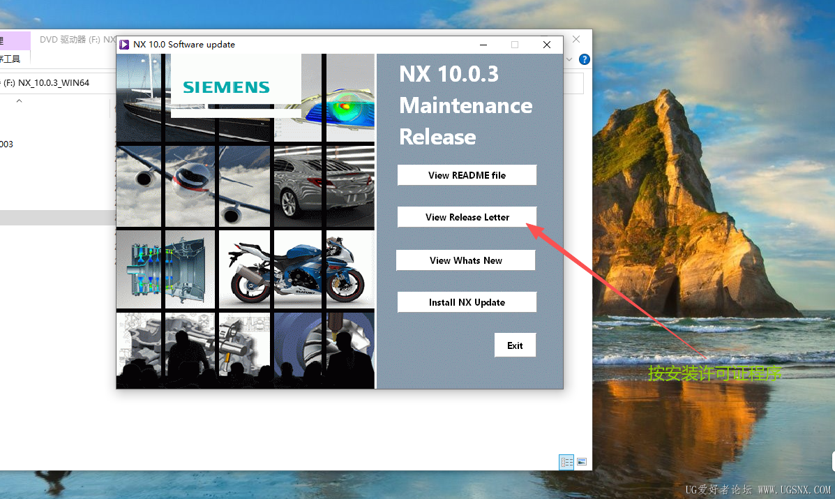This screenshot has width=835, height=499.
Task: Click View Release Letter button
Action: tap(467, 217)
